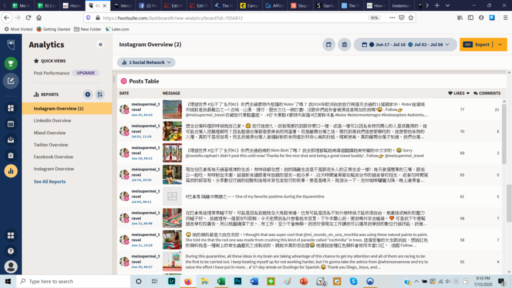
Task: Open the Export options dropdown arrow
Action: pyautogui.click(x=500, y=44)
